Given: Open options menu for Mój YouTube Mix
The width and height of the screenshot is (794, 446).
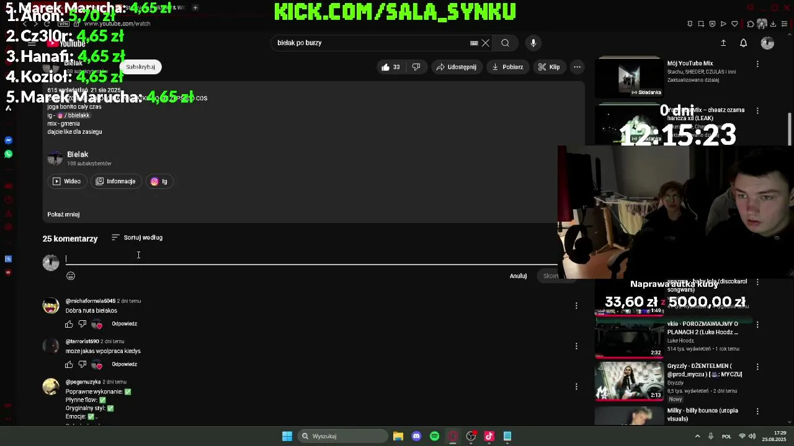Looking at the screenshot, I should (x=757, y=64).
